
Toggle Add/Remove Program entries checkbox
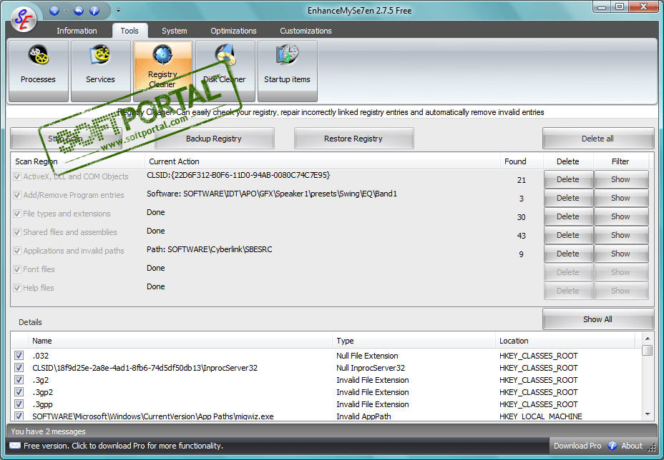click(17, 195)
